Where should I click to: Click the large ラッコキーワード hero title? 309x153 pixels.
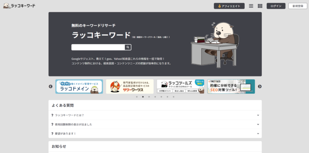[x=101, y=35]
